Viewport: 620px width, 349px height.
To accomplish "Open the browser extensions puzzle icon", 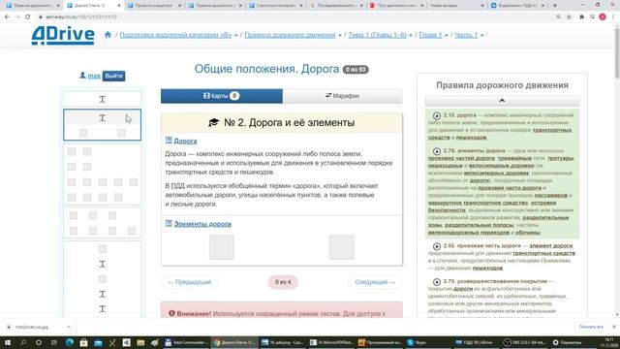I will (x=581, y=16).
